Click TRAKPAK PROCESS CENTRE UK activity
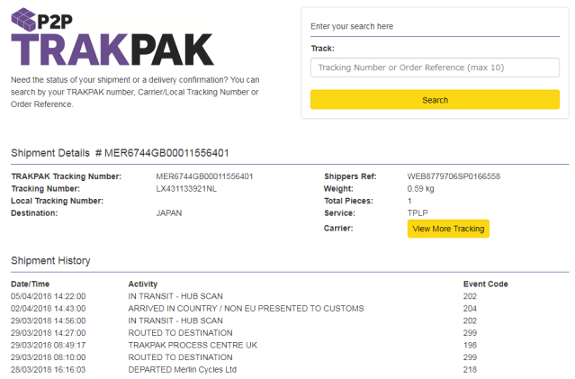This screenshot has height=379, width=575. coord(193,346)
